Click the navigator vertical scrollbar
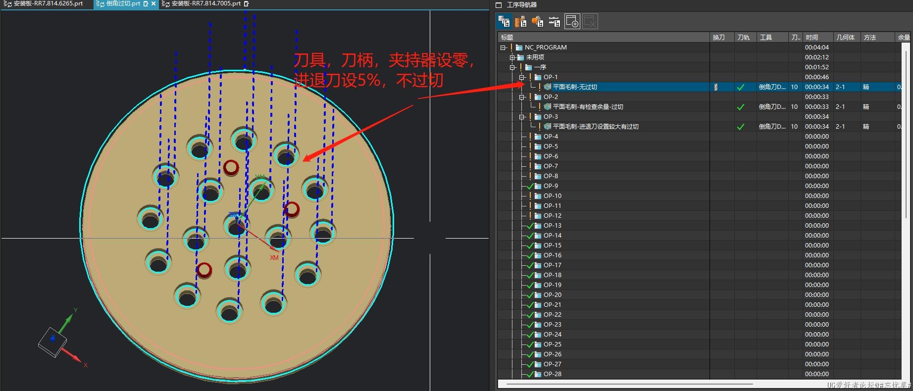913x391 pixels. pyautogui.click(x=907, y=134)
